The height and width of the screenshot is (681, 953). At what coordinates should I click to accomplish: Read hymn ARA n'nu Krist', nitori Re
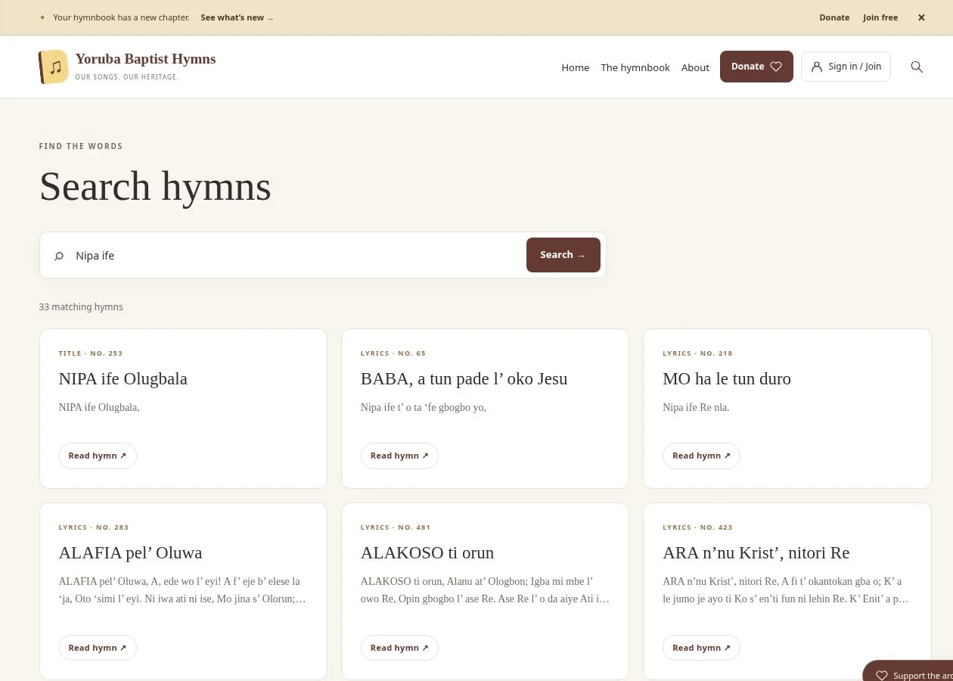click(x=701, y=648)
